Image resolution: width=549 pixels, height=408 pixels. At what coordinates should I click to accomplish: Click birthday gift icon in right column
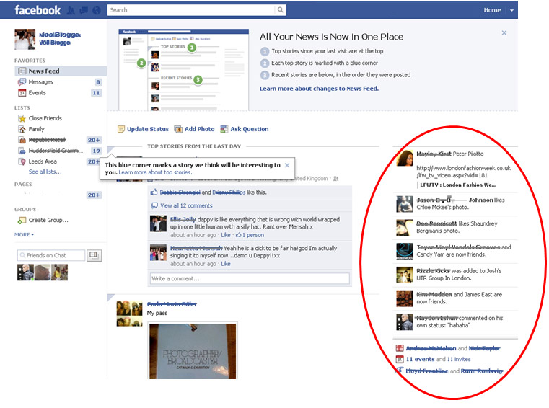[400, 348]
